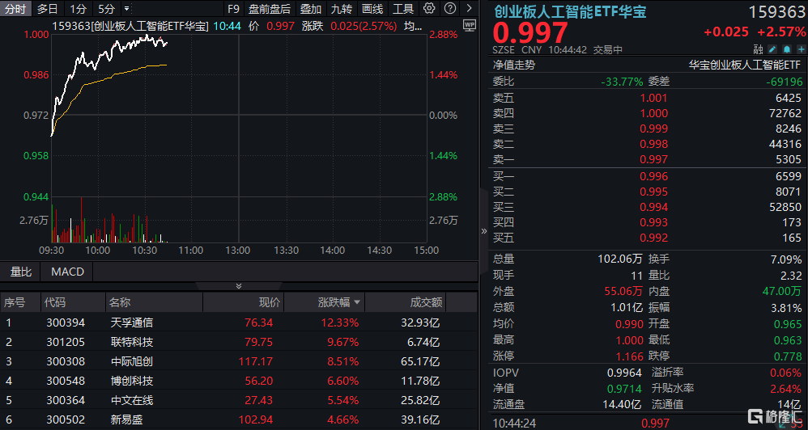Viewport: 808px width, 430px height.
Task: Click stock code 300308
Action: [66, 361]
